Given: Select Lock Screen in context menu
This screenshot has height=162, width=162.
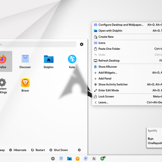Looking at the screenshot, I should click(127, 96).
